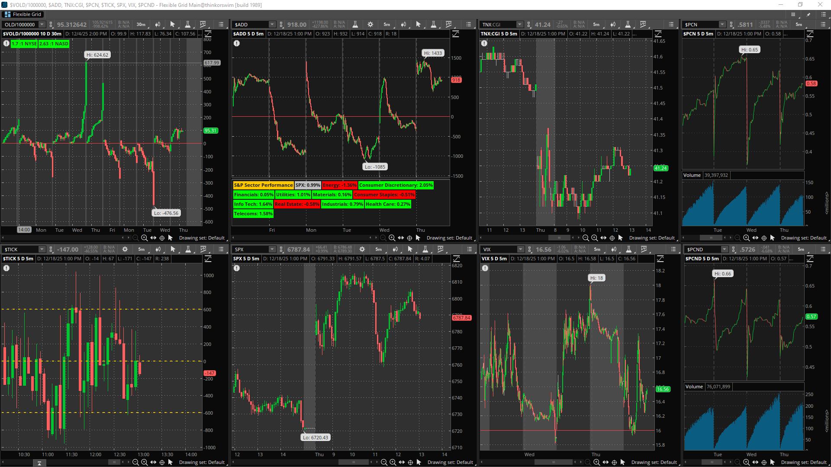Click chart settings gear on $TICK panel
Viewport: 831px width, 467px height.
125,249
